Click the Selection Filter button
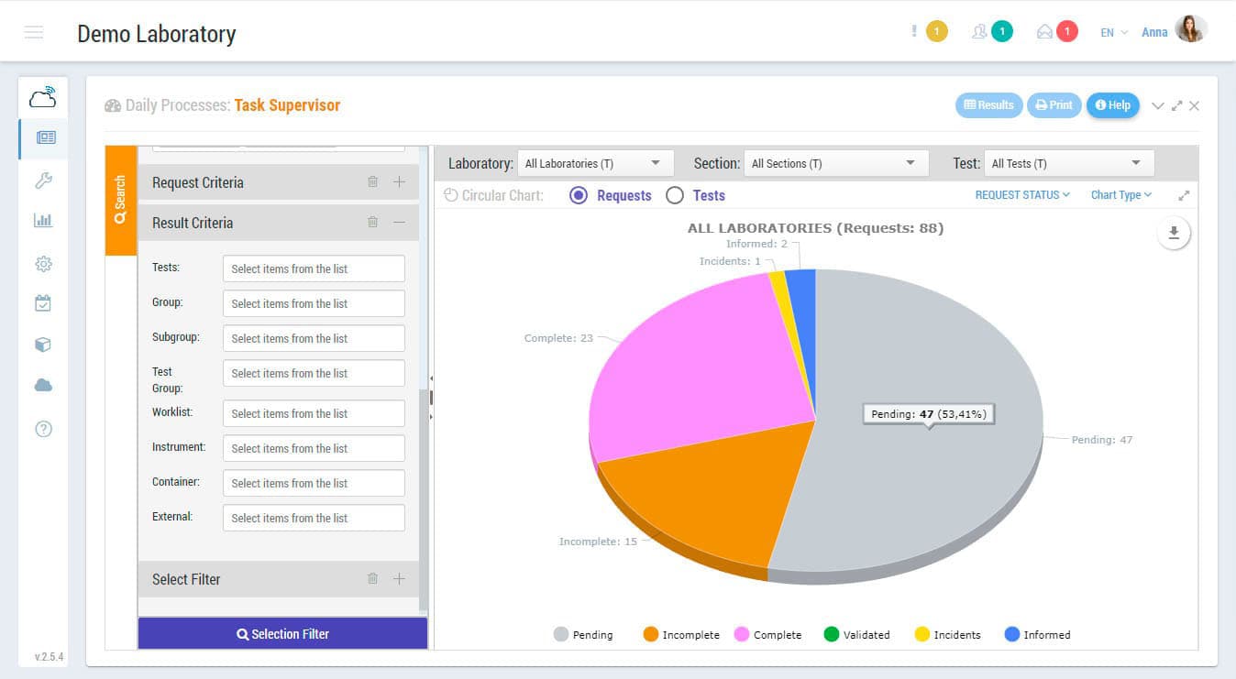 point(282,634)
